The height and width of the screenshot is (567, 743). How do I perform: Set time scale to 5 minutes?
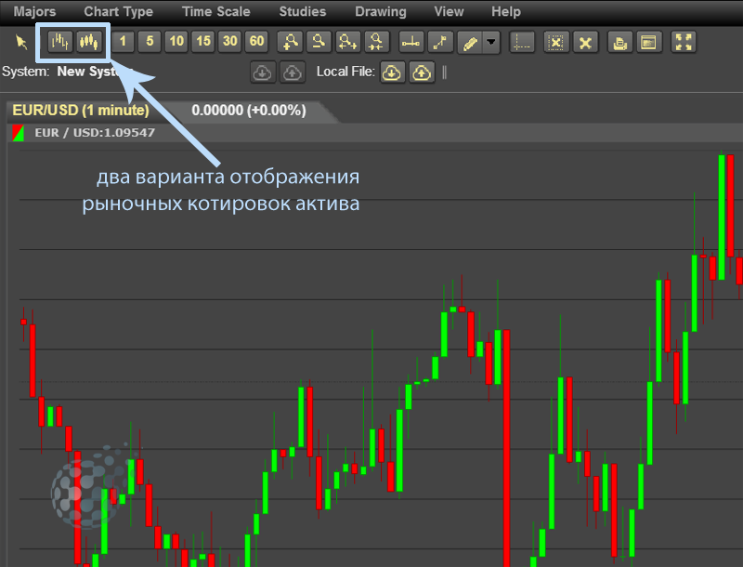[x=150, y=42]
